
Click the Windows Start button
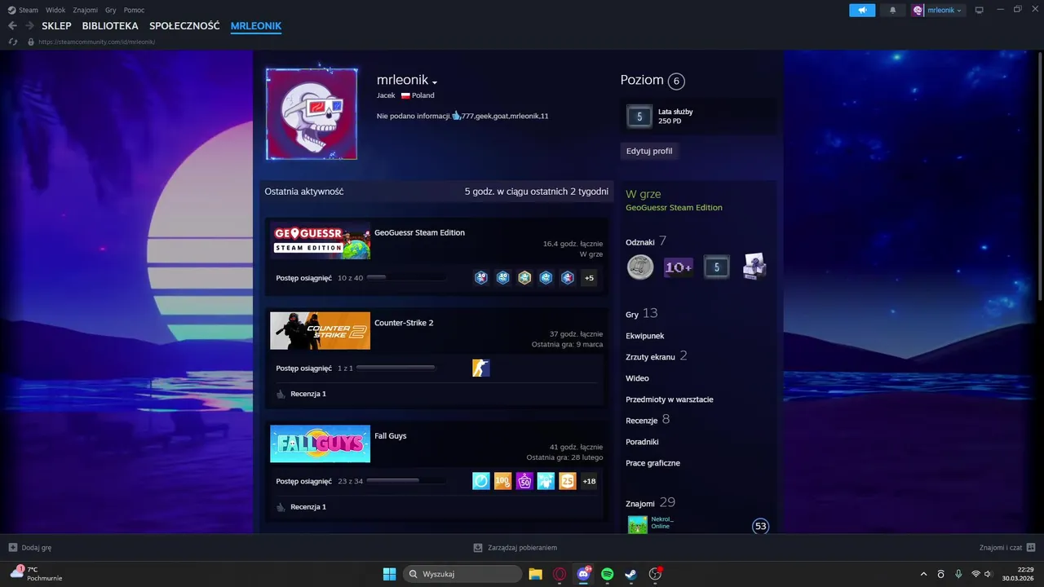(x=389, y=574)
